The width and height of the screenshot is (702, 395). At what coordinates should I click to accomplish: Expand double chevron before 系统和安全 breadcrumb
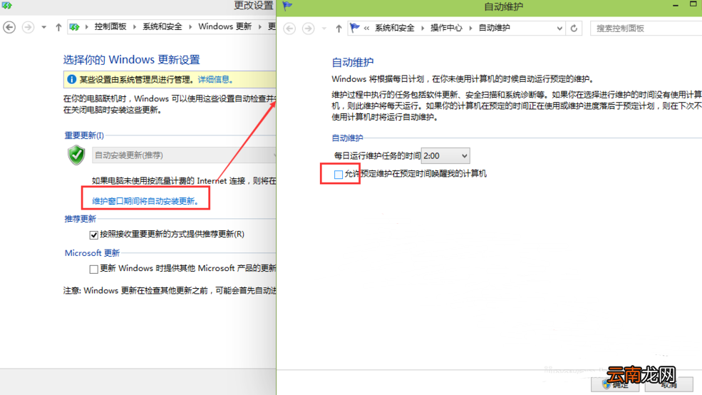366,29
